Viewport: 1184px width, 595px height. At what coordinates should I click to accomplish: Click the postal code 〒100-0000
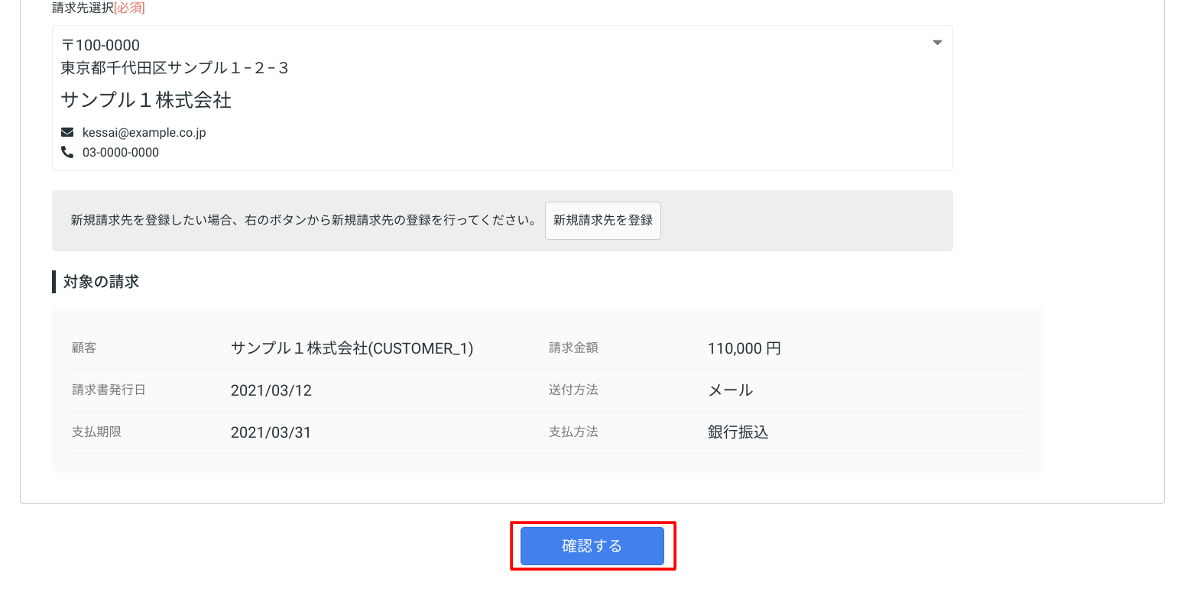click(100, 45)
